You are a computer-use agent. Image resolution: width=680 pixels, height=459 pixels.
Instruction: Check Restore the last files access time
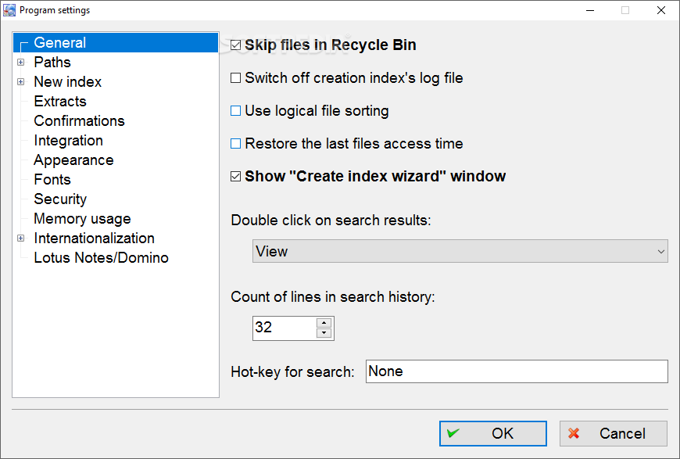[x=236, y=144]
